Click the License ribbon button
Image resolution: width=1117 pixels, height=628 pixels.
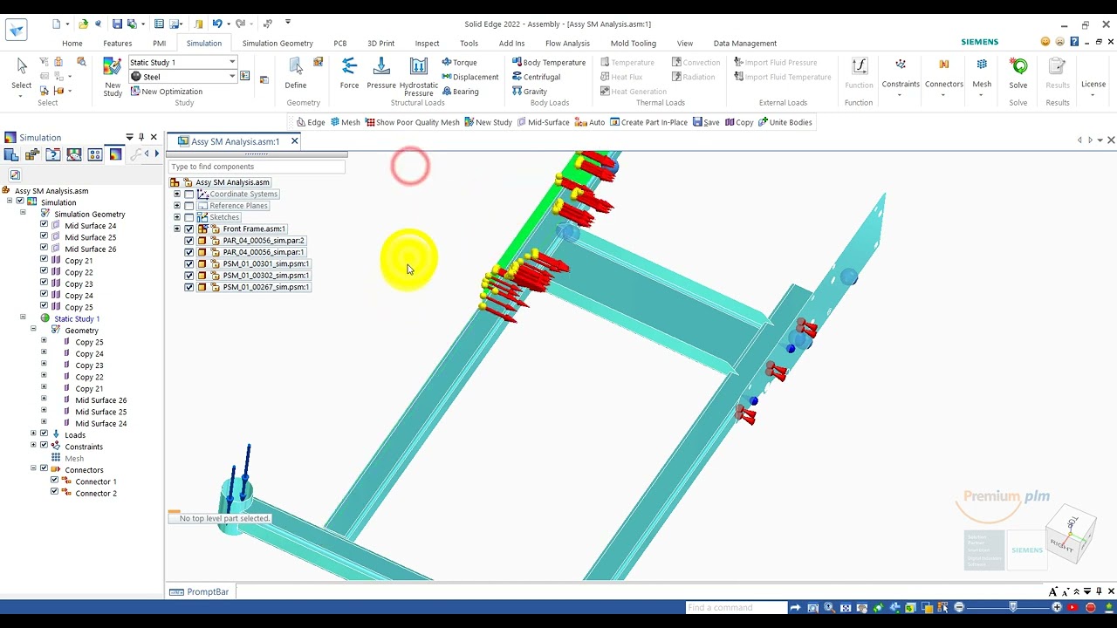1093,77
